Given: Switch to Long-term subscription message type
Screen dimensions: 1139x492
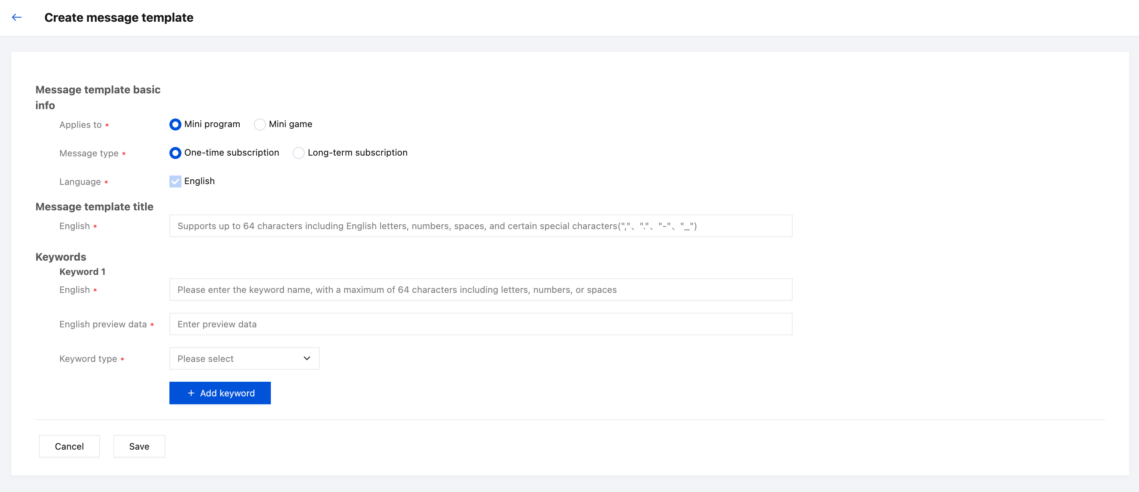Looking at the screenshot, I should pos(299,153).
